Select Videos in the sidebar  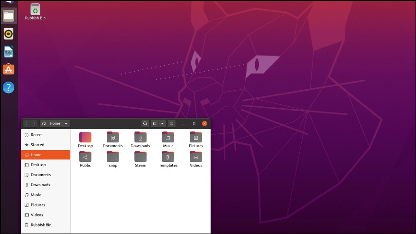pyautogui.click(x=46, y=215)
